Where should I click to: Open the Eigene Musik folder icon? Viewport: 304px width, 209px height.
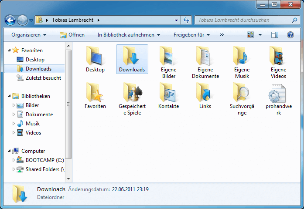click(242, 56)
